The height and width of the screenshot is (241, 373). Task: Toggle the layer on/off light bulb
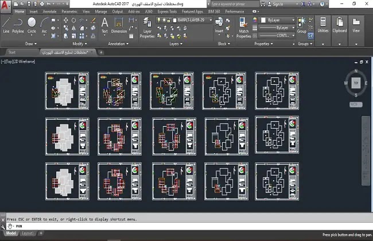pos(159,20)
